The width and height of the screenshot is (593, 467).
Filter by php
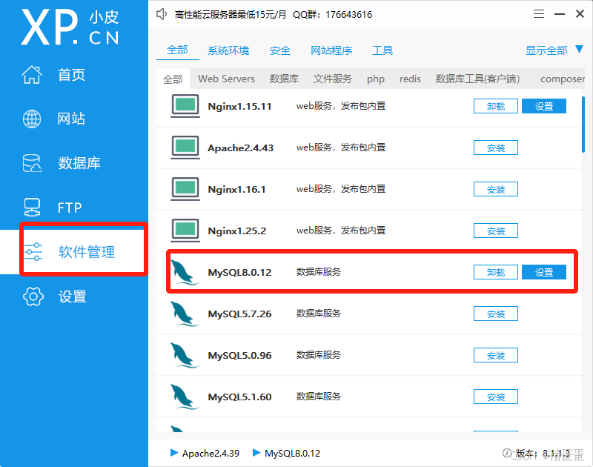376,79
